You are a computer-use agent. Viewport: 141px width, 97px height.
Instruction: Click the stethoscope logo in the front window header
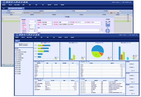coord(17,35)
